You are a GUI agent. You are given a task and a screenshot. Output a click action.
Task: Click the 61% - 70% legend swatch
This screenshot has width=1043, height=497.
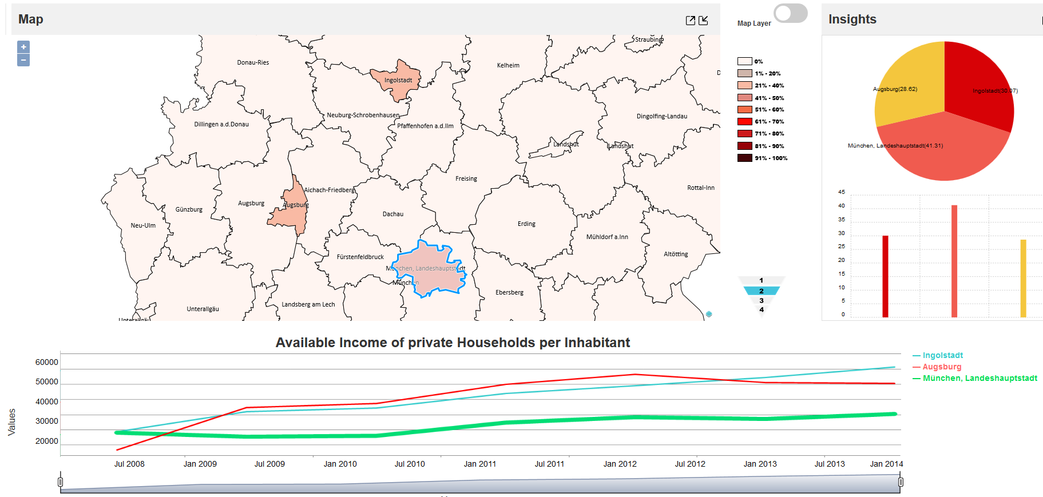(x=744, y=121)
